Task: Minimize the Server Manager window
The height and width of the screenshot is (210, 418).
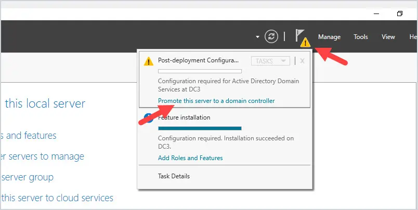Action: [x=376, y=14]
